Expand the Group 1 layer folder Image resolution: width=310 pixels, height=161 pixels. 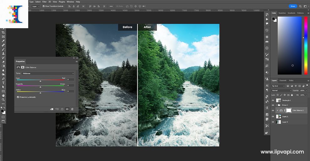click(276, 105)
